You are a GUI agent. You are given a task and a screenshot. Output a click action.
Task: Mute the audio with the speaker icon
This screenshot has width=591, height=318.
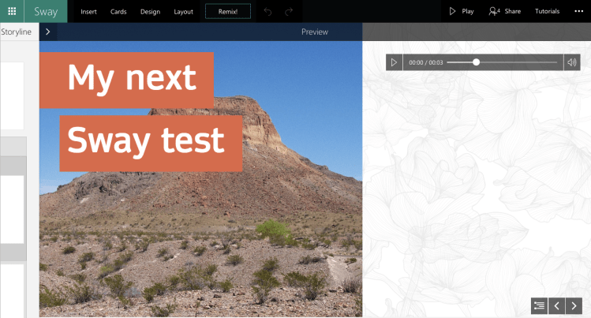point(572,62)
